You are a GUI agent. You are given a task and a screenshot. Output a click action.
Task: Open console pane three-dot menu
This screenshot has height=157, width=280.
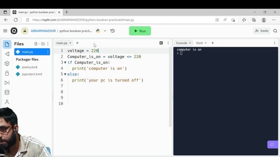pos(274,43)
